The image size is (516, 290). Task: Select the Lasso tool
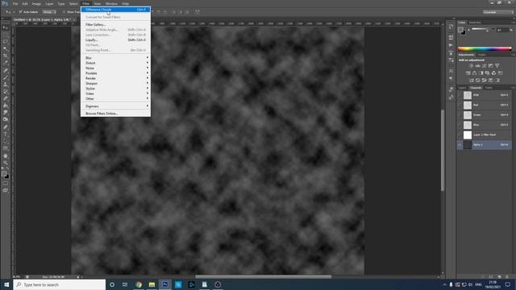pyautogui.click(x=6, y=42)
